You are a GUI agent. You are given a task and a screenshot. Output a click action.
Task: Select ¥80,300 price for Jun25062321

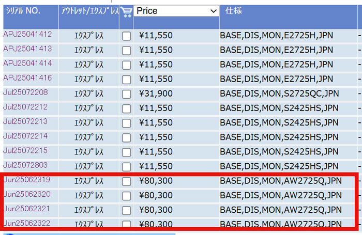[156, 210]
